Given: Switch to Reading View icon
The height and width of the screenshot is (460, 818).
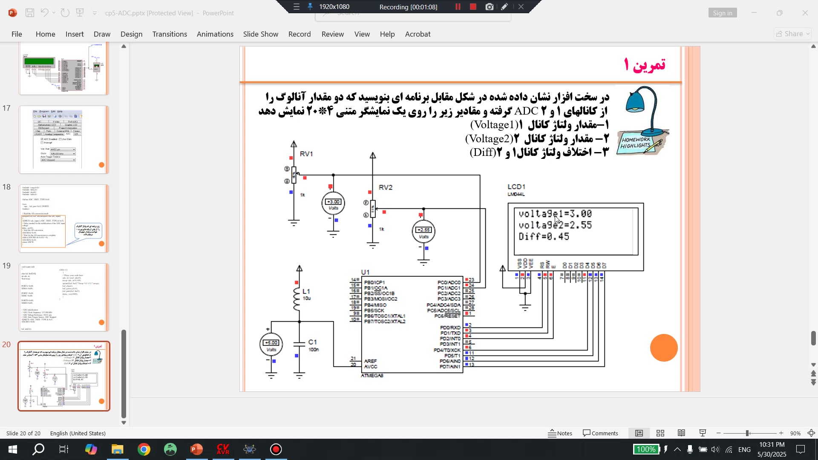Looking at the screenshot, I should pyautogui.click(x=682, y=433).
